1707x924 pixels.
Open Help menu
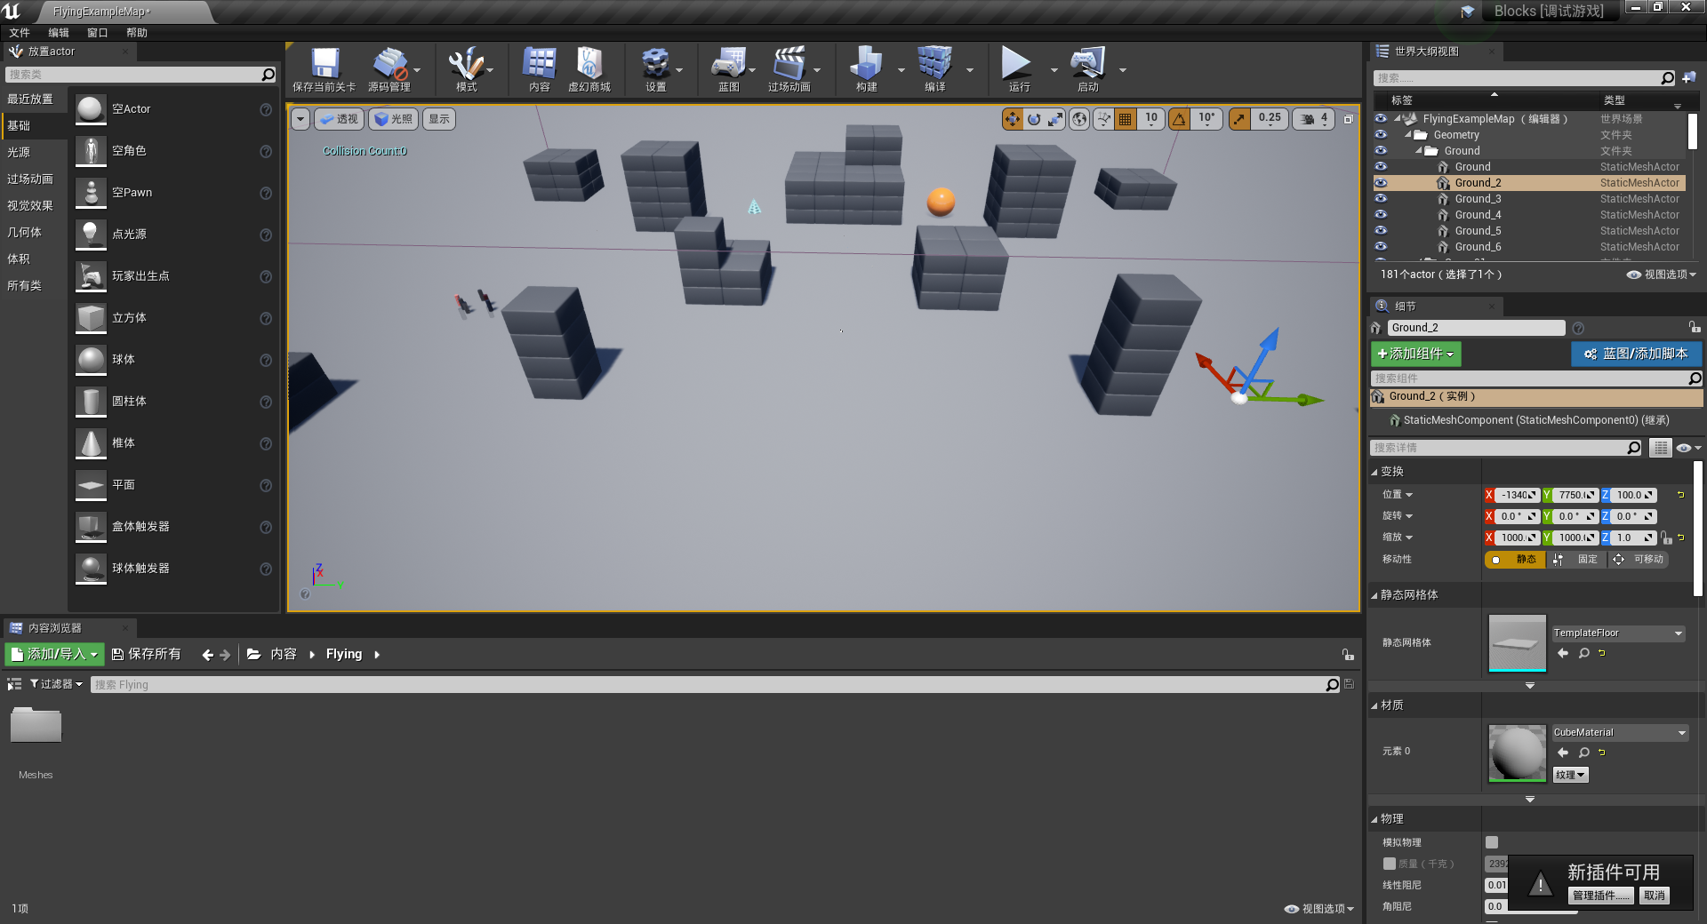(137, 33)
